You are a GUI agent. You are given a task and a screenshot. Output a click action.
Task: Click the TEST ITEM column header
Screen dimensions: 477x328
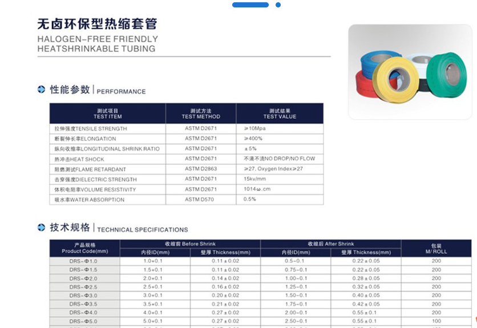[x=107, y=114]
